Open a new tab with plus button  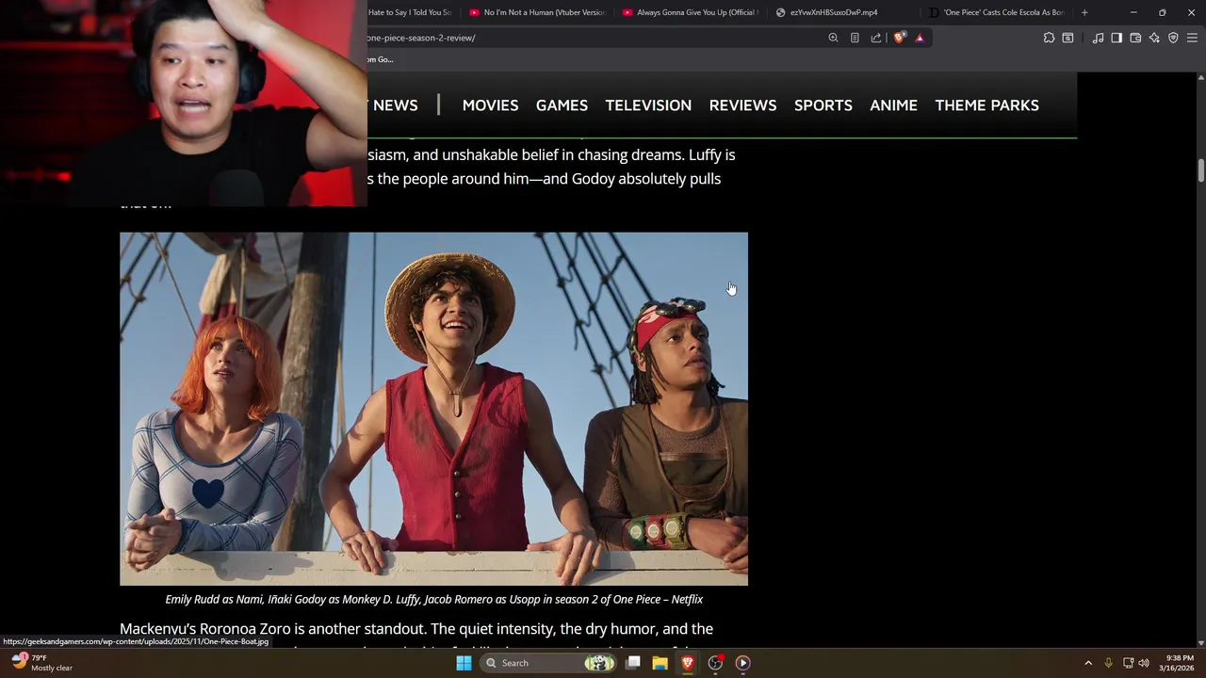pos(1084,12)
